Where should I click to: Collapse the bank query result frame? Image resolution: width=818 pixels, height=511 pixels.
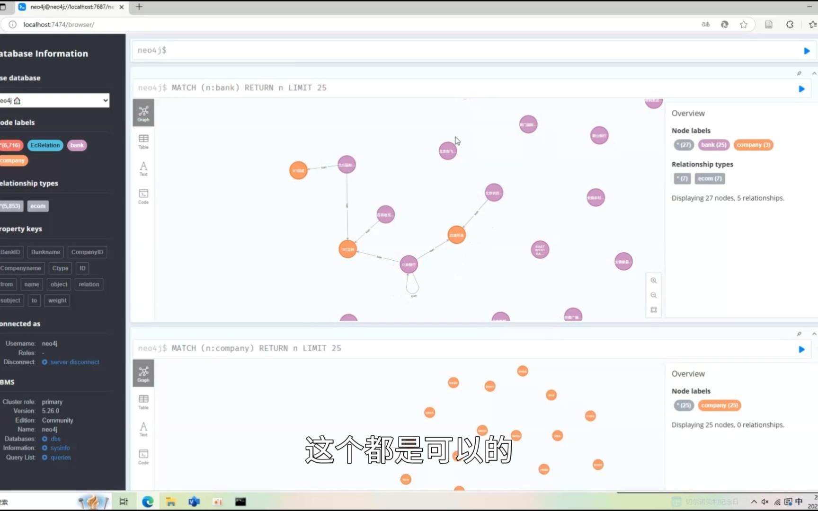coord(814,73)
